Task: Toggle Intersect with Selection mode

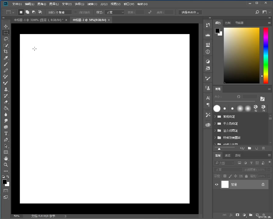Action: point(40,12)
